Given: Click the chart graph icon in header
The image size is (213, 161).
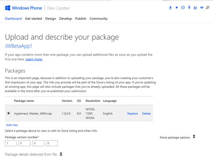Looking at the screenshot, I should [195, 8].
